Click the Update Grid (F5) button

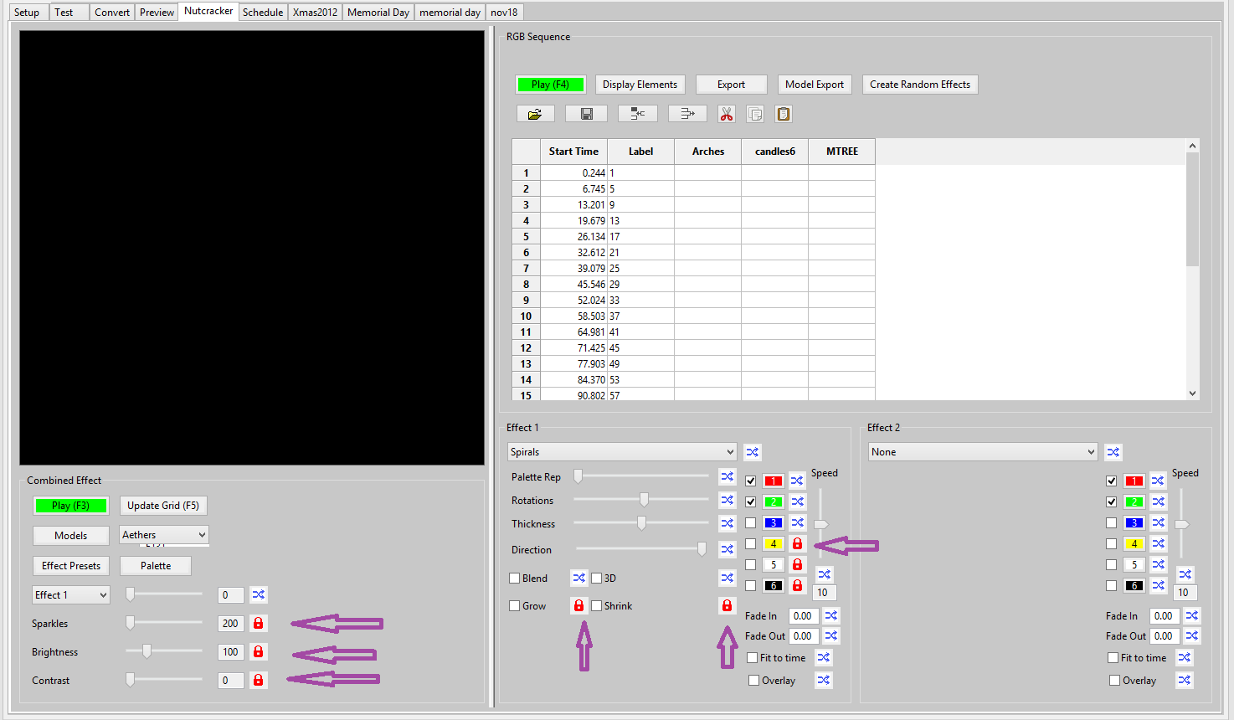click(163, 506)
